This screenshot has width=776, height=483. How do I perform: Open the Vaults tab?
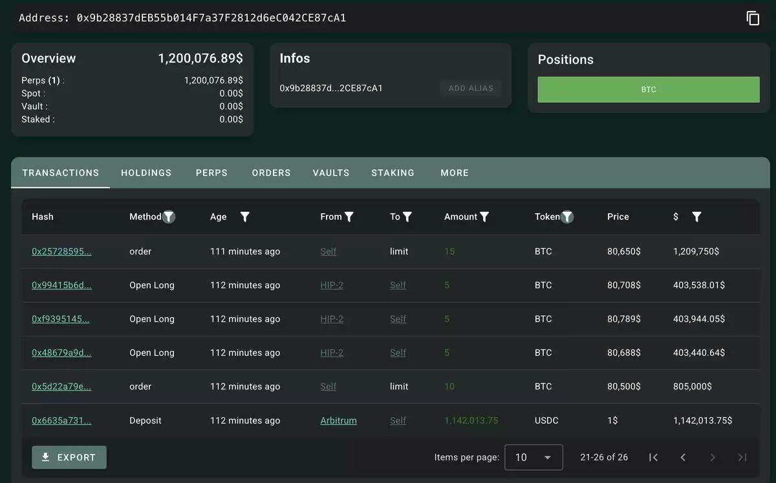tap(331, 173)
